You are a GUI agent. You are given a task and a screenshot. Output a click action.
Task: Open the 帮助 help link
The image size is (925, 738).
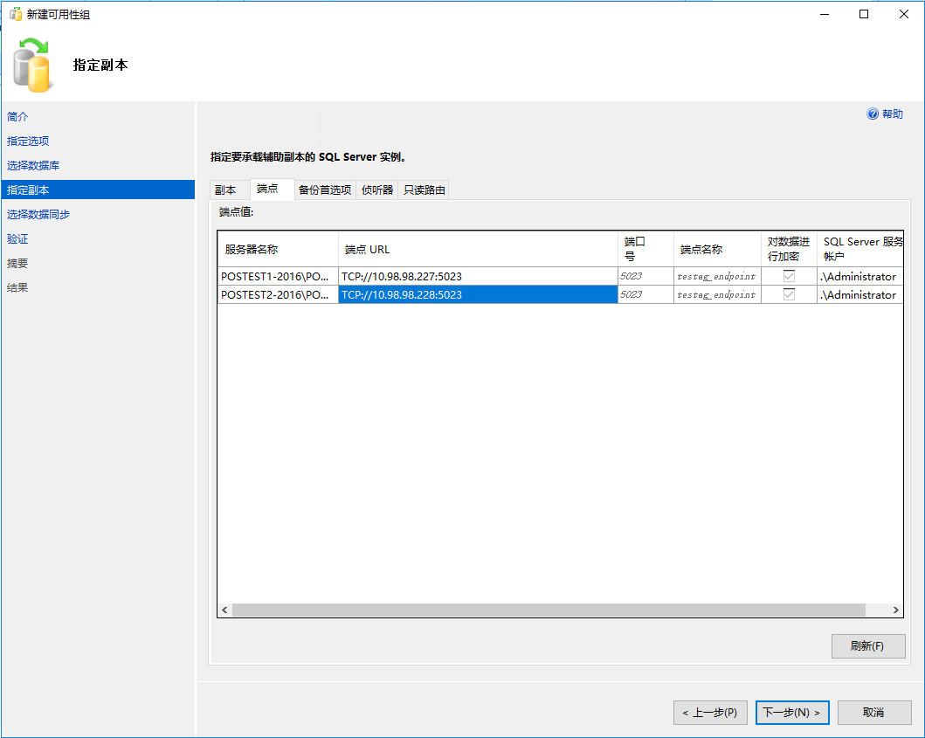tap(892, 114)
